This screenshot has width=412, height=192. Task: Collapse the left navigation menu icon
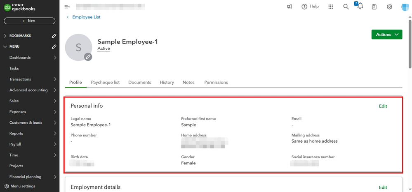pyautogui.click(x=67, y=7)
